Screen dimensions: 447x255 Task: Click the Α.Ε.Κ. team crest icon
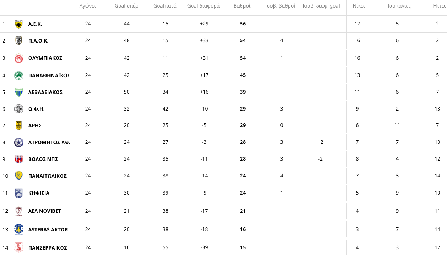(x=19, y=24)
